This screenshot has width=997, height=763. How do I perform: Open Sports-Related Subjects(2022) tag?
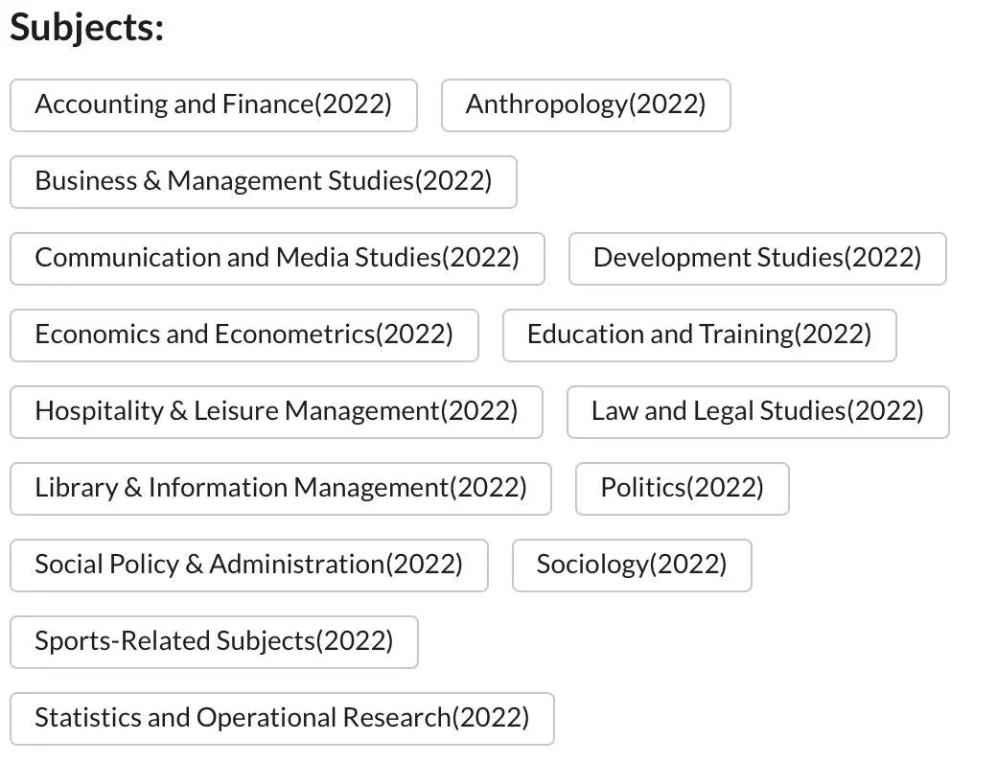214,641
